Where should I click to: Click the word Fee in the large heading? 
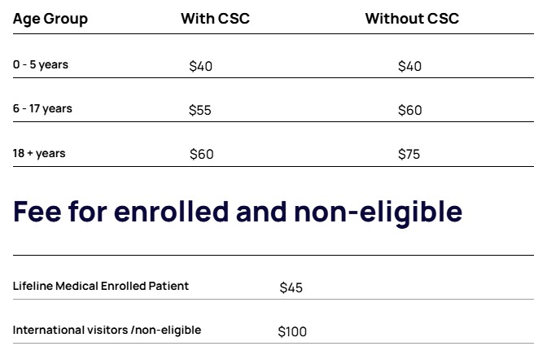[x=40, y=212]
